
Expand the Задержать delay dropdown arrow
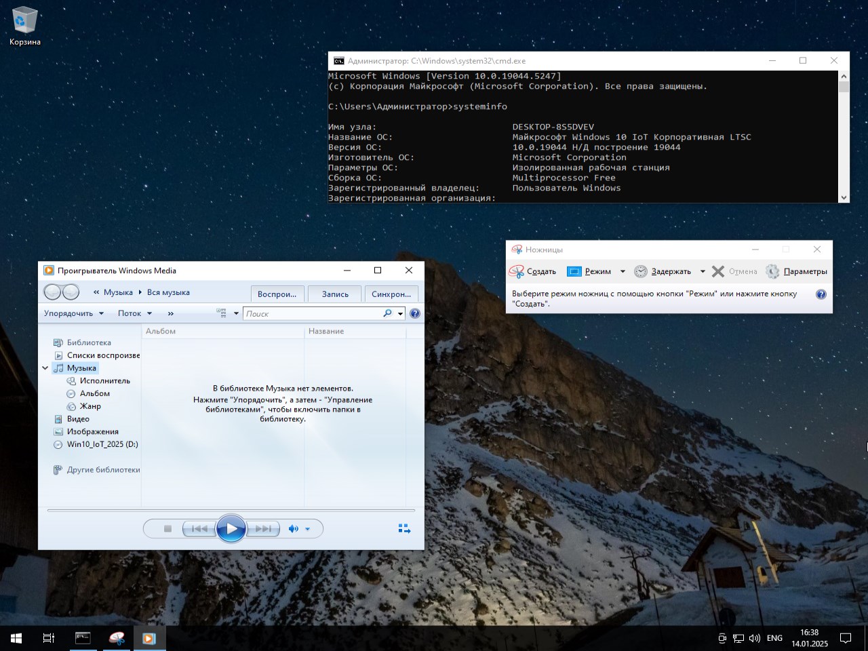click(703, 271)
